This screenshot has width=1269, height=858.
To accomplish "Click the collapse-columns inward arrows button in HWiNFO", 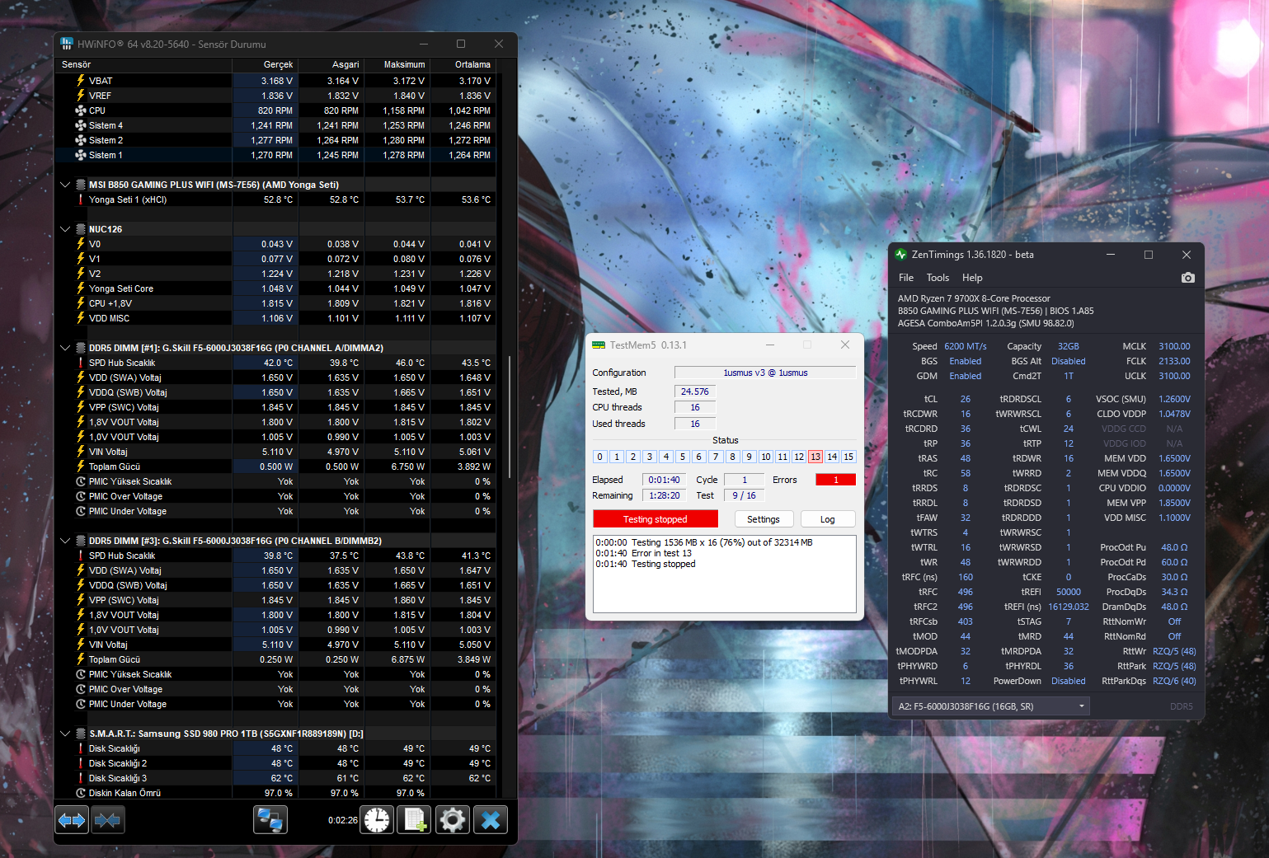I will pyautogui.click(x=107, y=820).
